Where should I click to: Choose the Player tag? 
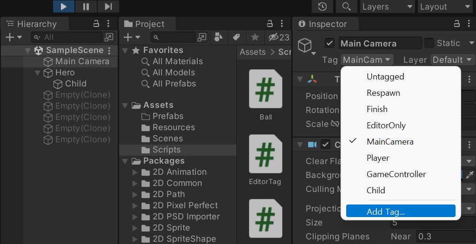[x=401, y=158]
